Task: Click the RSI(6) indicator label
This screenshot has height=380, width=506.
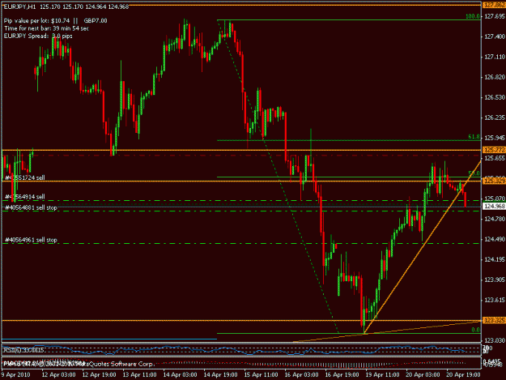Action: [x=23, y=350]
